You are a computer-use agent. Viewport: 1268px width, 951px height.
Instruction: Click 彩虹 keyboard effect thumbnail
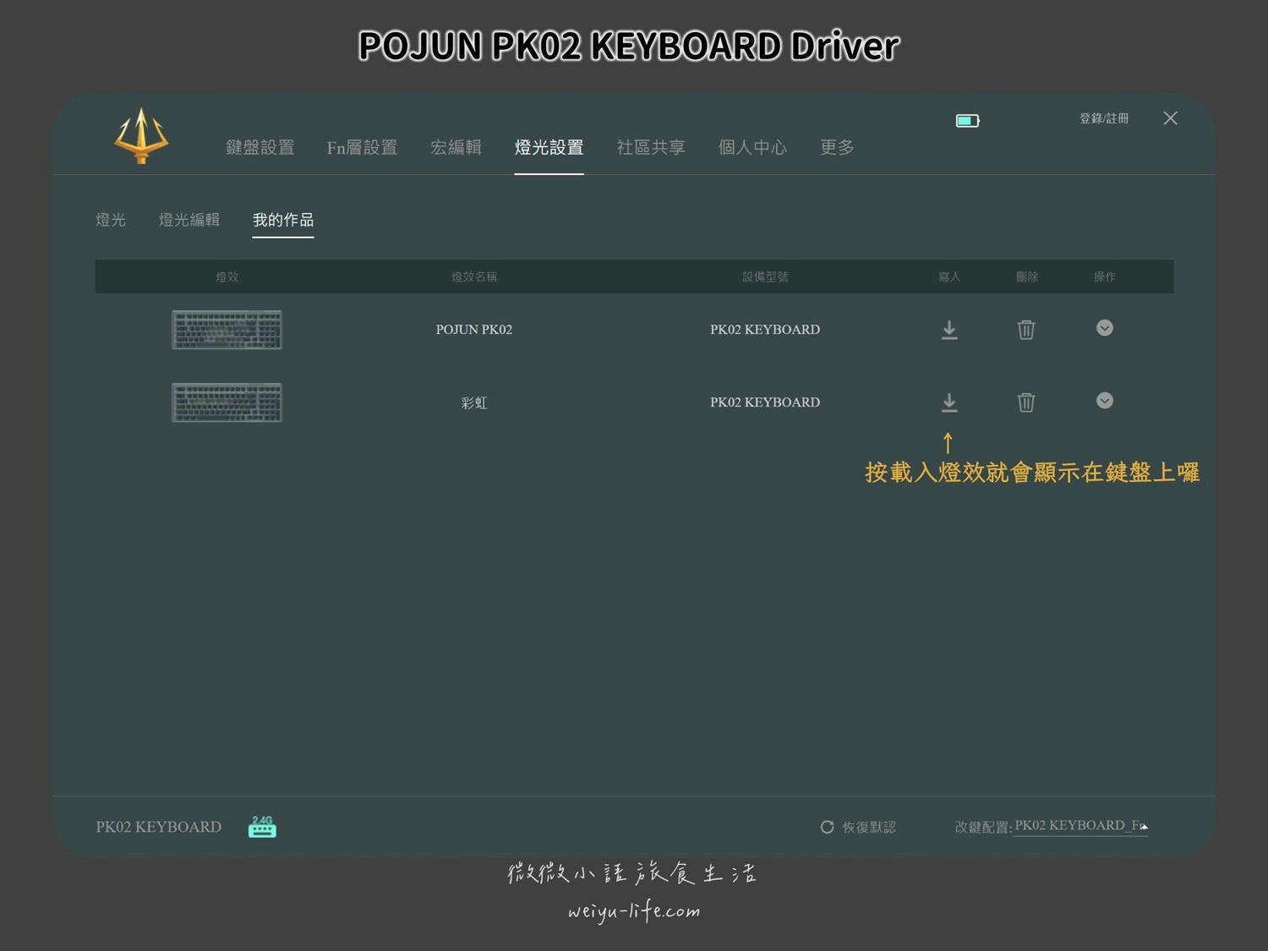(227, 402)
